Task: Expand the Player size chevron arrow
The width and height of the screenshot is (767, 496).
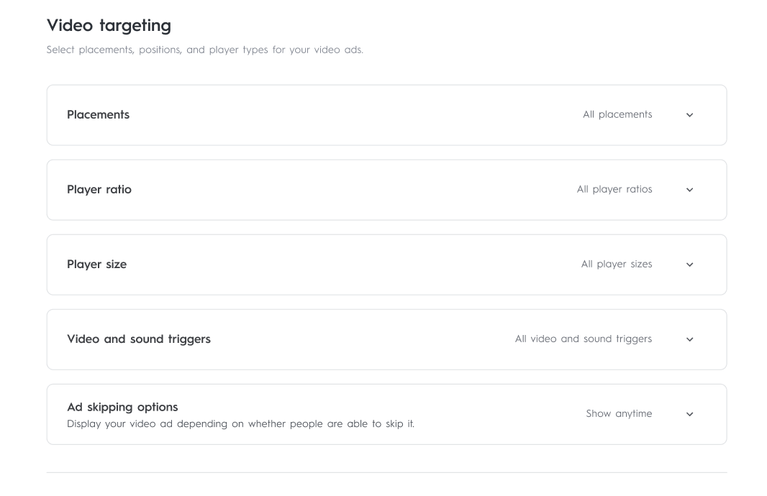Action: [x=689, y=265]
